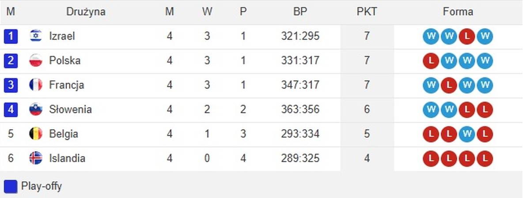Click the Drużyna column header
Image resolution: width=530 pixels, height=198 pixels.
coord(86,12)
